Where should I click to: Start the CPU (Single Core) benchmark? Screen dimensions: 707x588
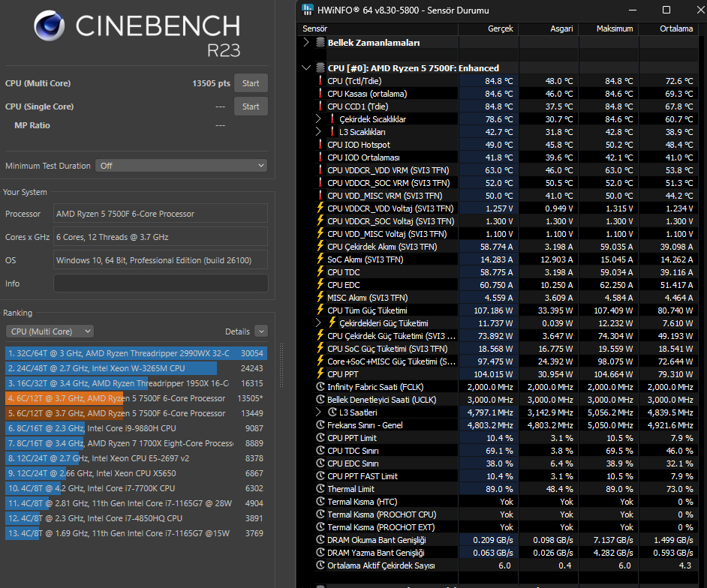251,106
